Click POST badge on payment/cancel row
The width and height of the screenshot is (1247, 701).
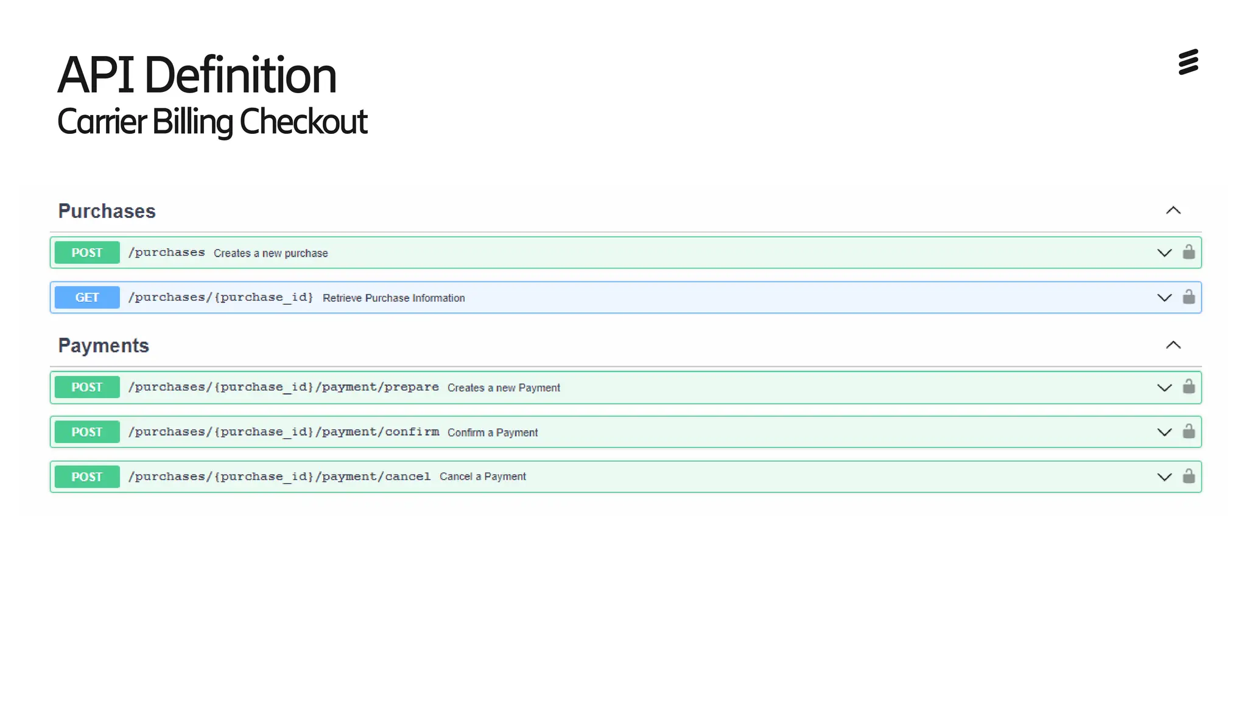point(87,477)
